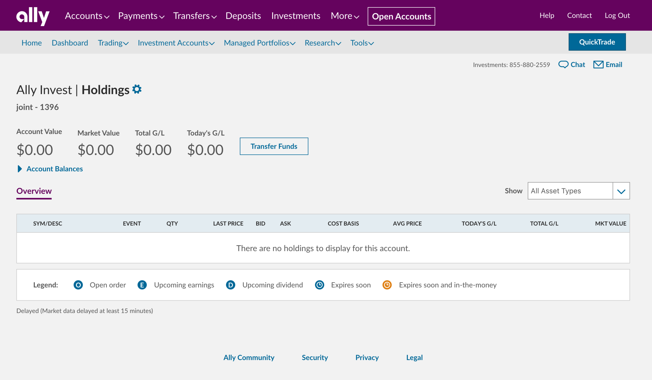Open the Research dropdown menu
The image size is (652, 380).
tap(323, 43)
